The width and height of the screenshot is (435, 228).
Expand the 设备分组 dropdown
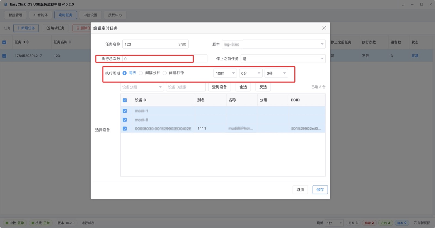point(142,87)
